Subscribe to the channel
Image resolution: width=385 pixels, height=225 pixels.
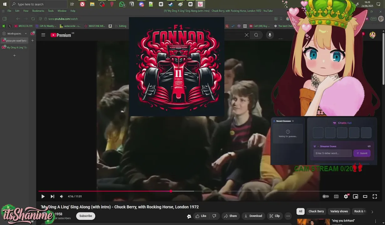85,216
